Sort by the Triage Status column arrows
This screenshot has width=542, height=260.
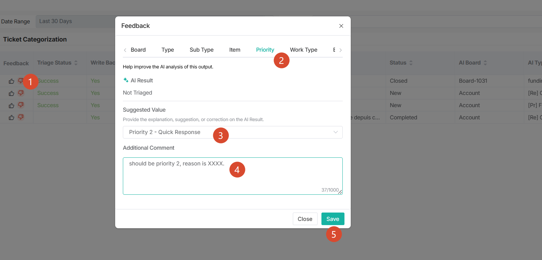[76, 63]
